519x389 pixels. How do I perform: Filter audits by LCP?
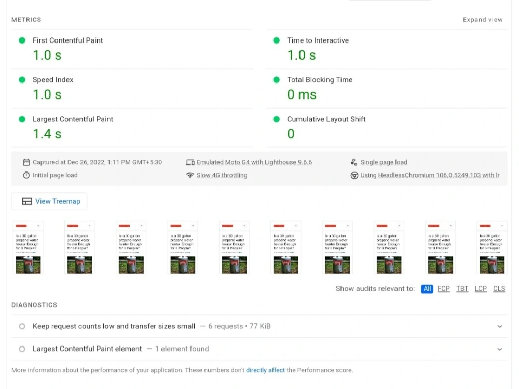click(481, 289)
